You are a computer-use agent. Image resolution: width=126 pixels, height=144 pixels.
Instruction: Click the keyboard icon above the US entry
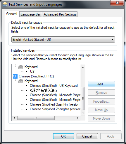21,67
